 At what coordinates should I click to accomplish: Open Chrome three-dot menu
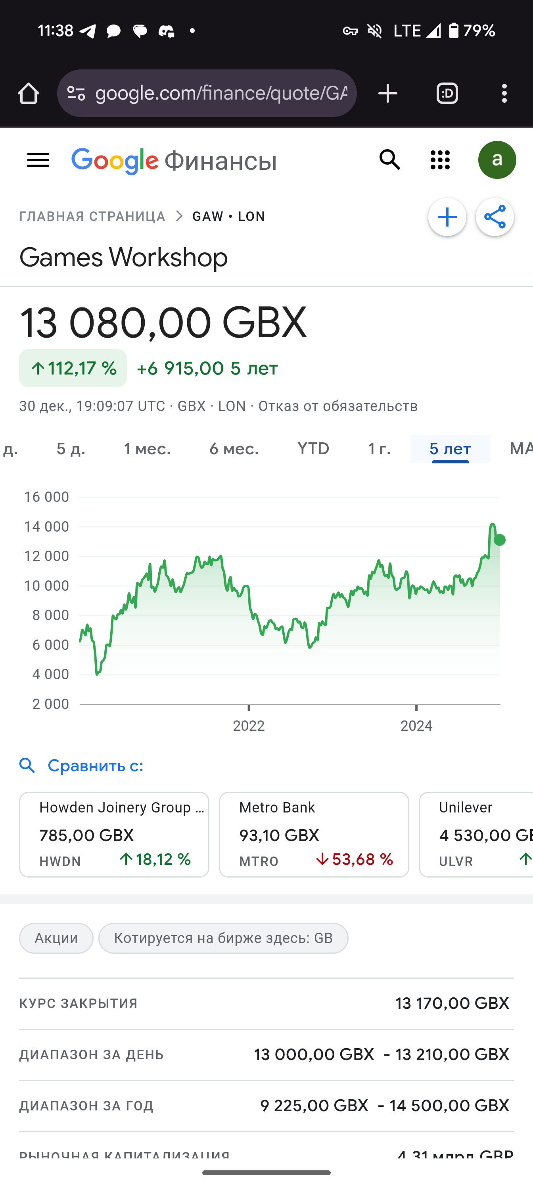(x=504, y=94)
